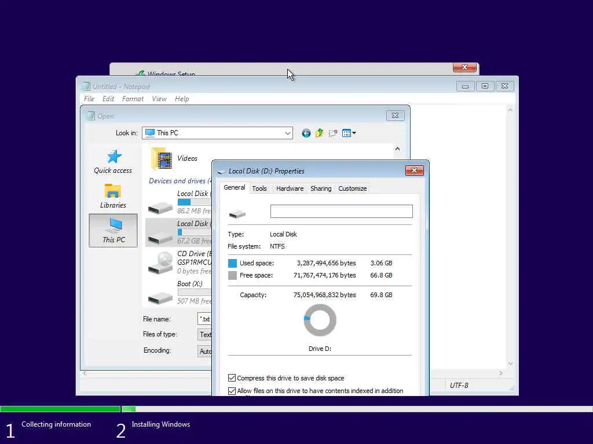The width and height of the screenshot is (593, 444).
Task: Open the View Menu icon in Open dialog
Action: coord(346,133)
